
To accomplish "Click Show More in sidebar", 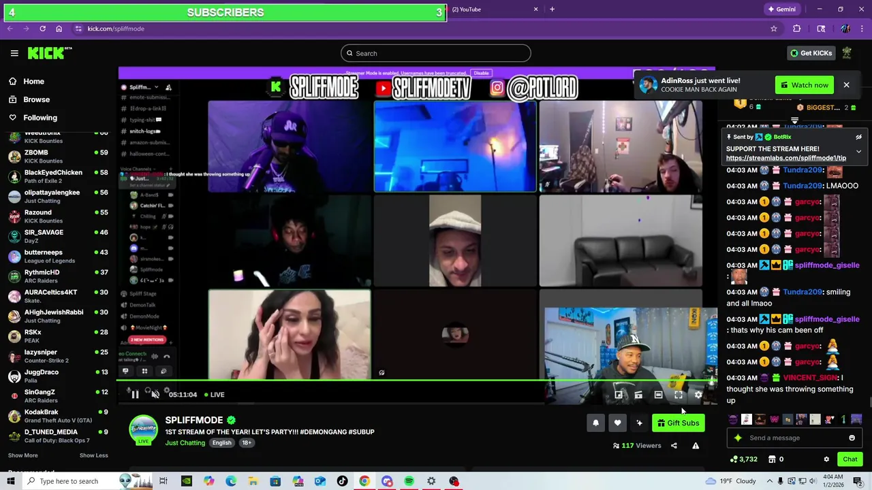I will [23, 455].
